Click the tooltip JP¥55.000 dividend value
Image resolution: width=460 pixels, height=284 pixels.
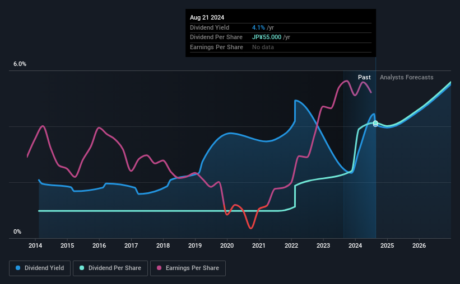pos(267,37)
